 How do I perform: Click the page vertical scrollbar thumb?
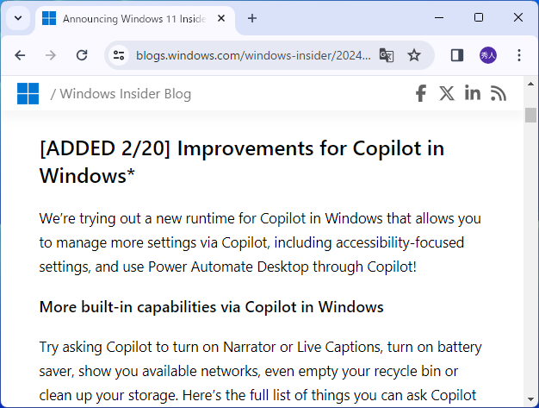(530, 116)
